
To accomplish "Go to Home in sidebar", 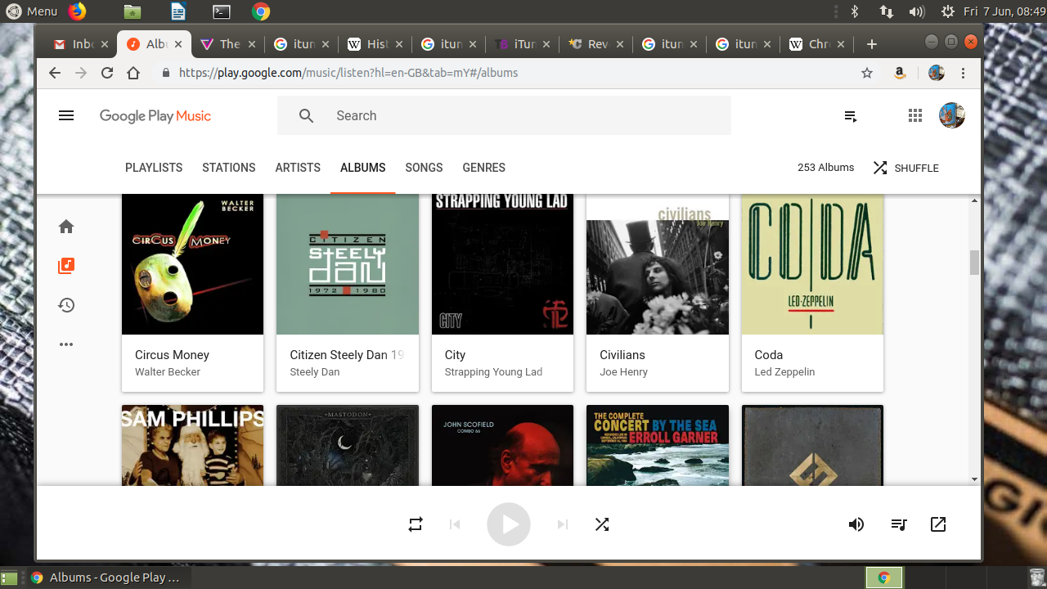I will pyautogui.click(x=66, y=227).
